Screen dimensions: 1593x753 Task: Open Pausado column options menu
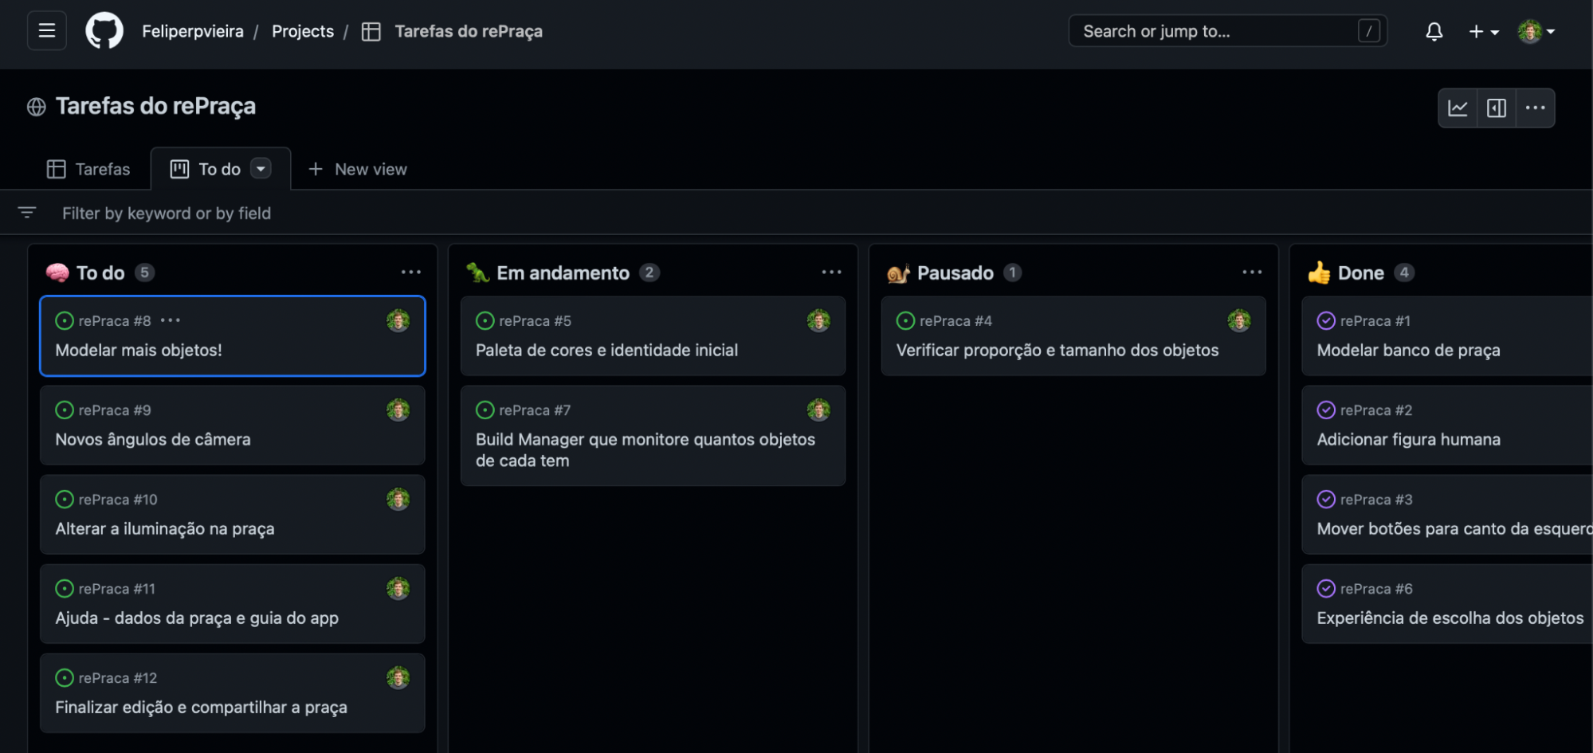(1252, 272)
